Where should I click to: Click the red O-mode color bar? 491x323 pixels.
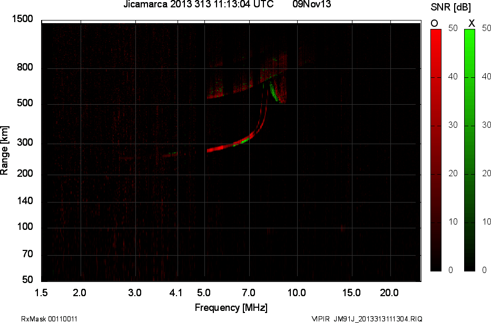(x=436, y=150)
